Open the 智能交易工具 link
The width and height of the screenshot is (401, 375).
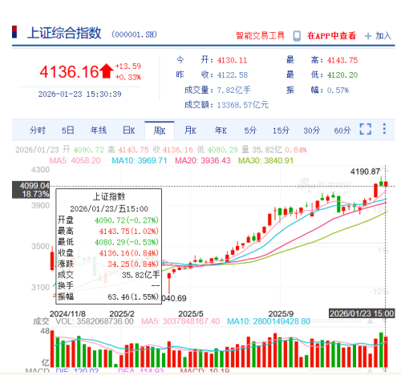coord(260,35)
